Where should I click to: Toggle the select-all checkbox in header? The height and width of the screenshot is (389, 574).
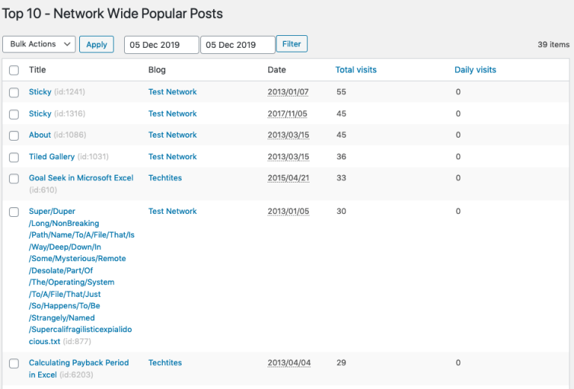14,70
